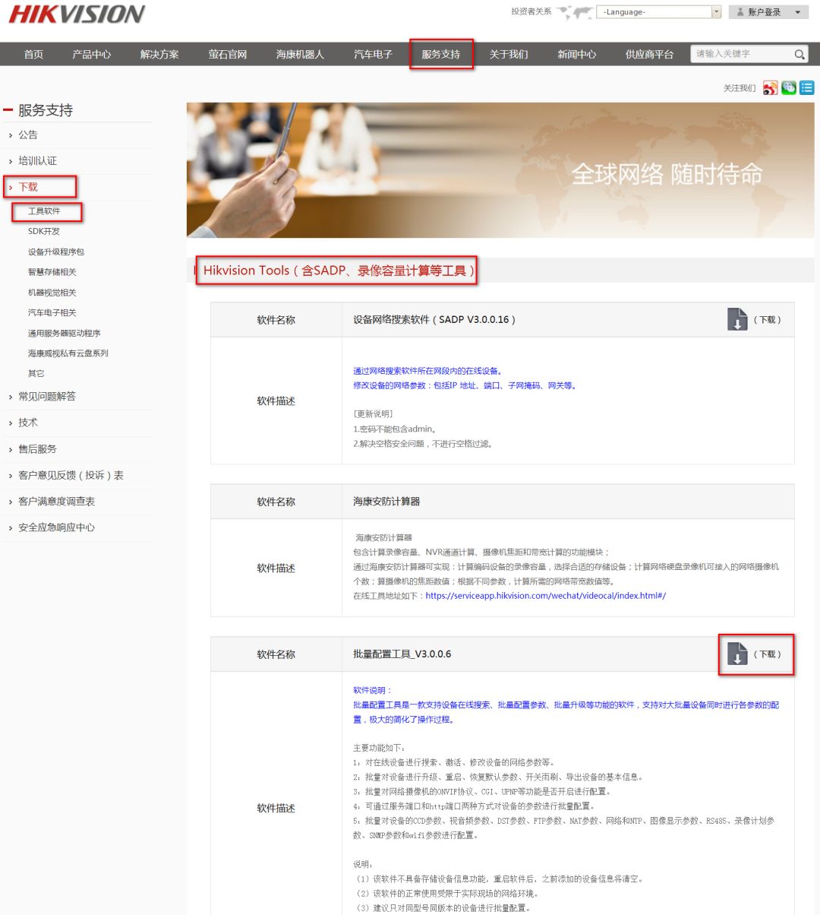This screenshot has height=915, width=820.
Task: Click the blue list icon beside WeChat
Action: coord(806,88)
